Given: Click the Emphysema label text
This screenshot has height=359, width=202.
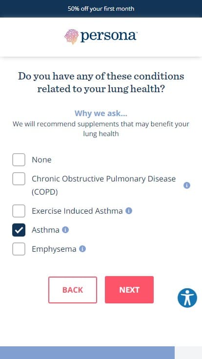Looking at the screenshot, I should pos(54,249).
